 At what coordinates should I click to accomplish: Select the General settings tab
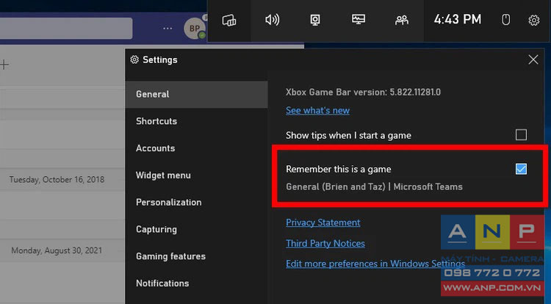tap(196, 95)
